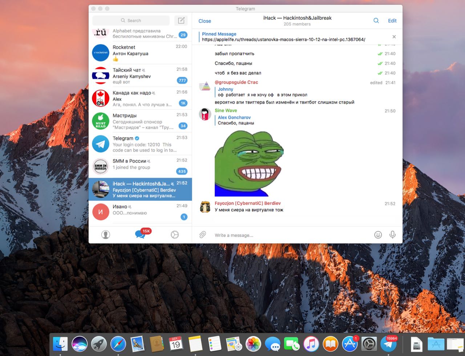Open the Мастриды channel
The height and width of the screenshot is (356, 465).
[140, 121]
